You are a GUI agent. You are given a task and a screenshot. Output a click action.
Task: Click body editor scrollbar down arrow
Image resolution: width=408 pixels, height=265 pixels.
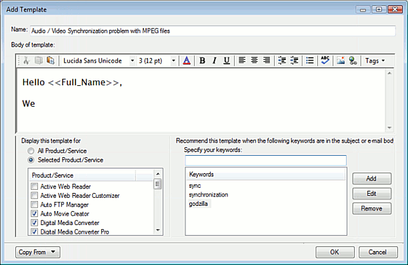[389, 128]
